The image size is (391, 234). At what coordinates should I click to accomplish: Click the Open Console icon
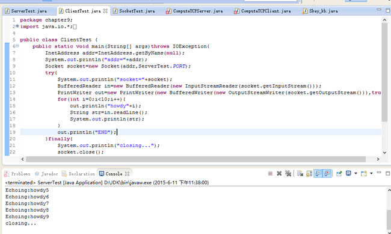click(364, 173)
